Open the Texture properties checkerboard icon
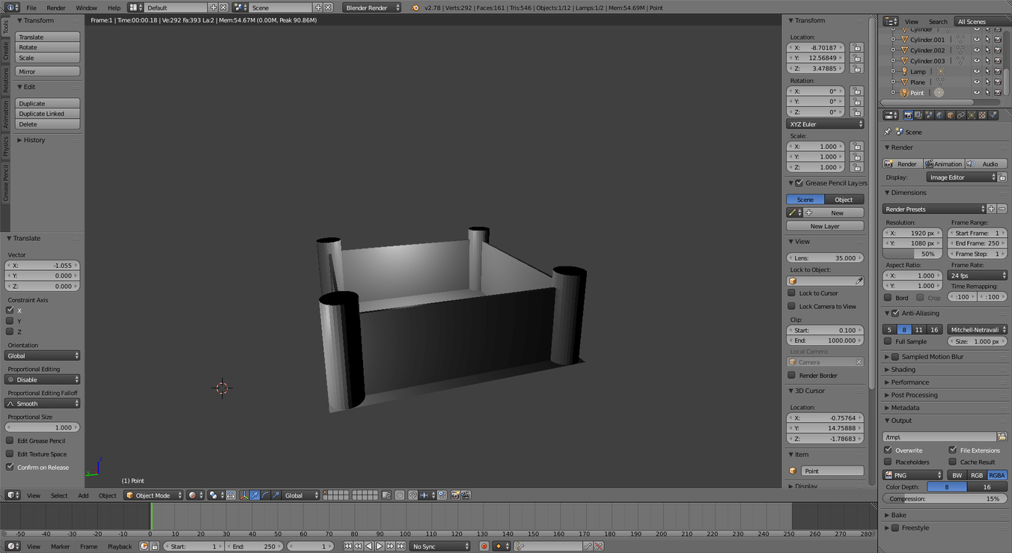This screenshot has width=1012, height=553. coord(982,115)
